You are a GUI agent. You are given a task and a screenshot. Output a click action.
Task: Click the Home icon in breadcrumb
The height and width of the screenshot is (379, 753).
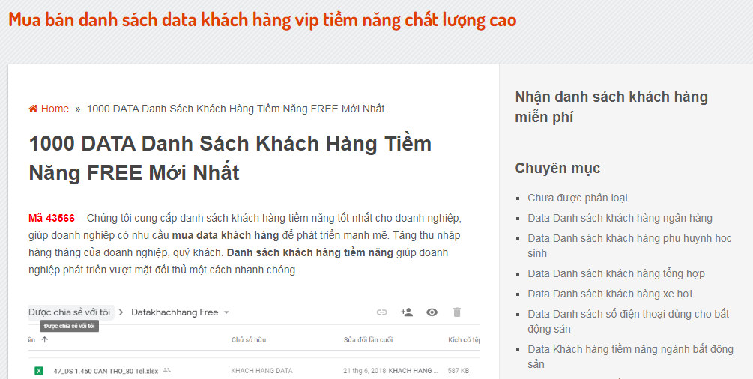(33, 109)
